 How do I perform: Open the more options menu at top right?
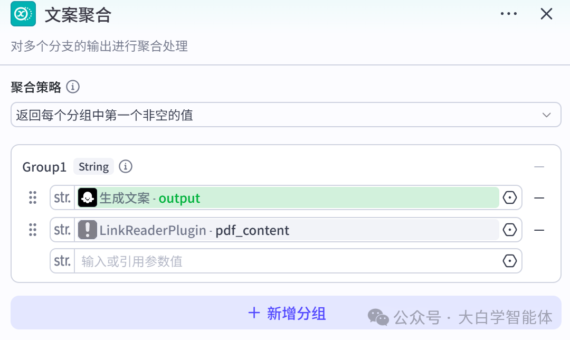[x=508, y=14]
